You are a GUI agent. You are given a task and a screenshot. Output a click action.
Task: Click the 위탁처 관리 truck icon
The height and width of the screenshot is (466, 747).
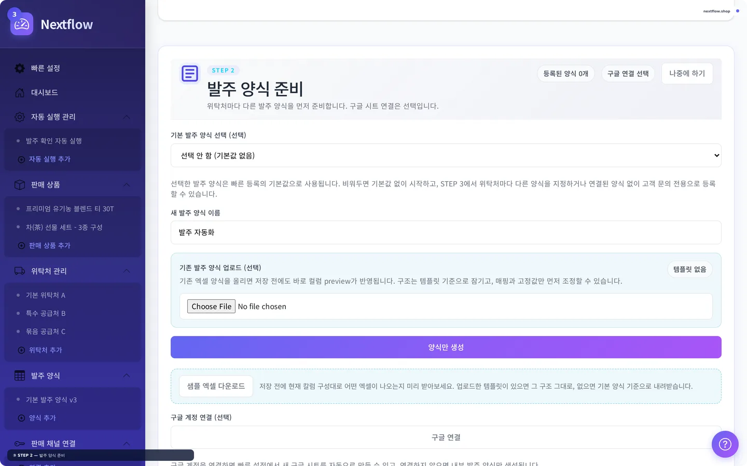click(19, 271)
